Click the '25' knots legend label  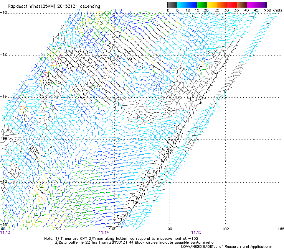(217, 10)
